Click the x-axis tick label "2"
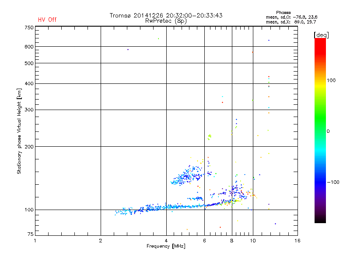 [x=101, y=241]
